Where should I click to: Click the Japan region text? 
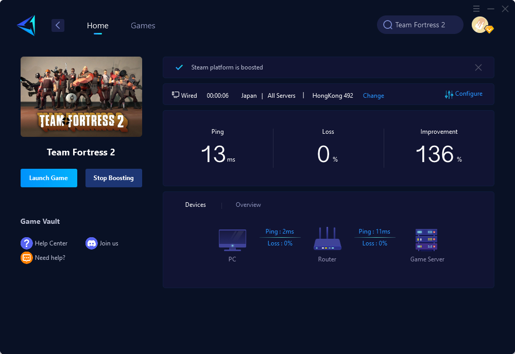[249, 96]
